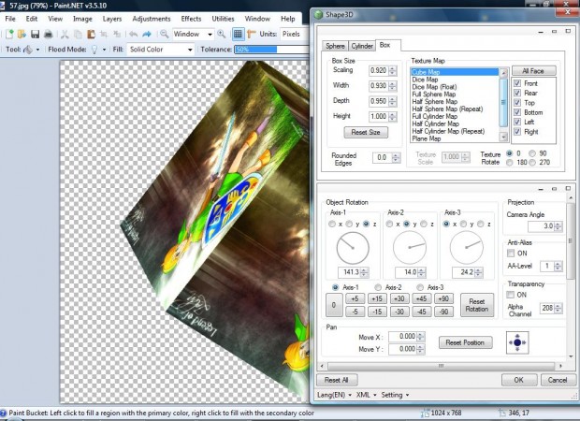Open the Lang(EN) dropdown
Viewport: 580px width, 421px height.
(334, 395)
